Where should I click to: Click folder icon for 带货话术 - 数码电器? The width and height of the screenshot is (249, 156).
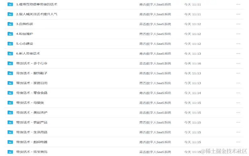(x=10, y=142)
